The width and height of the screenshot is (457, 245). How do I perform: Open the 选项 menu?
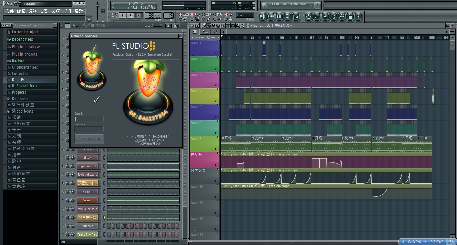point(55,11)
